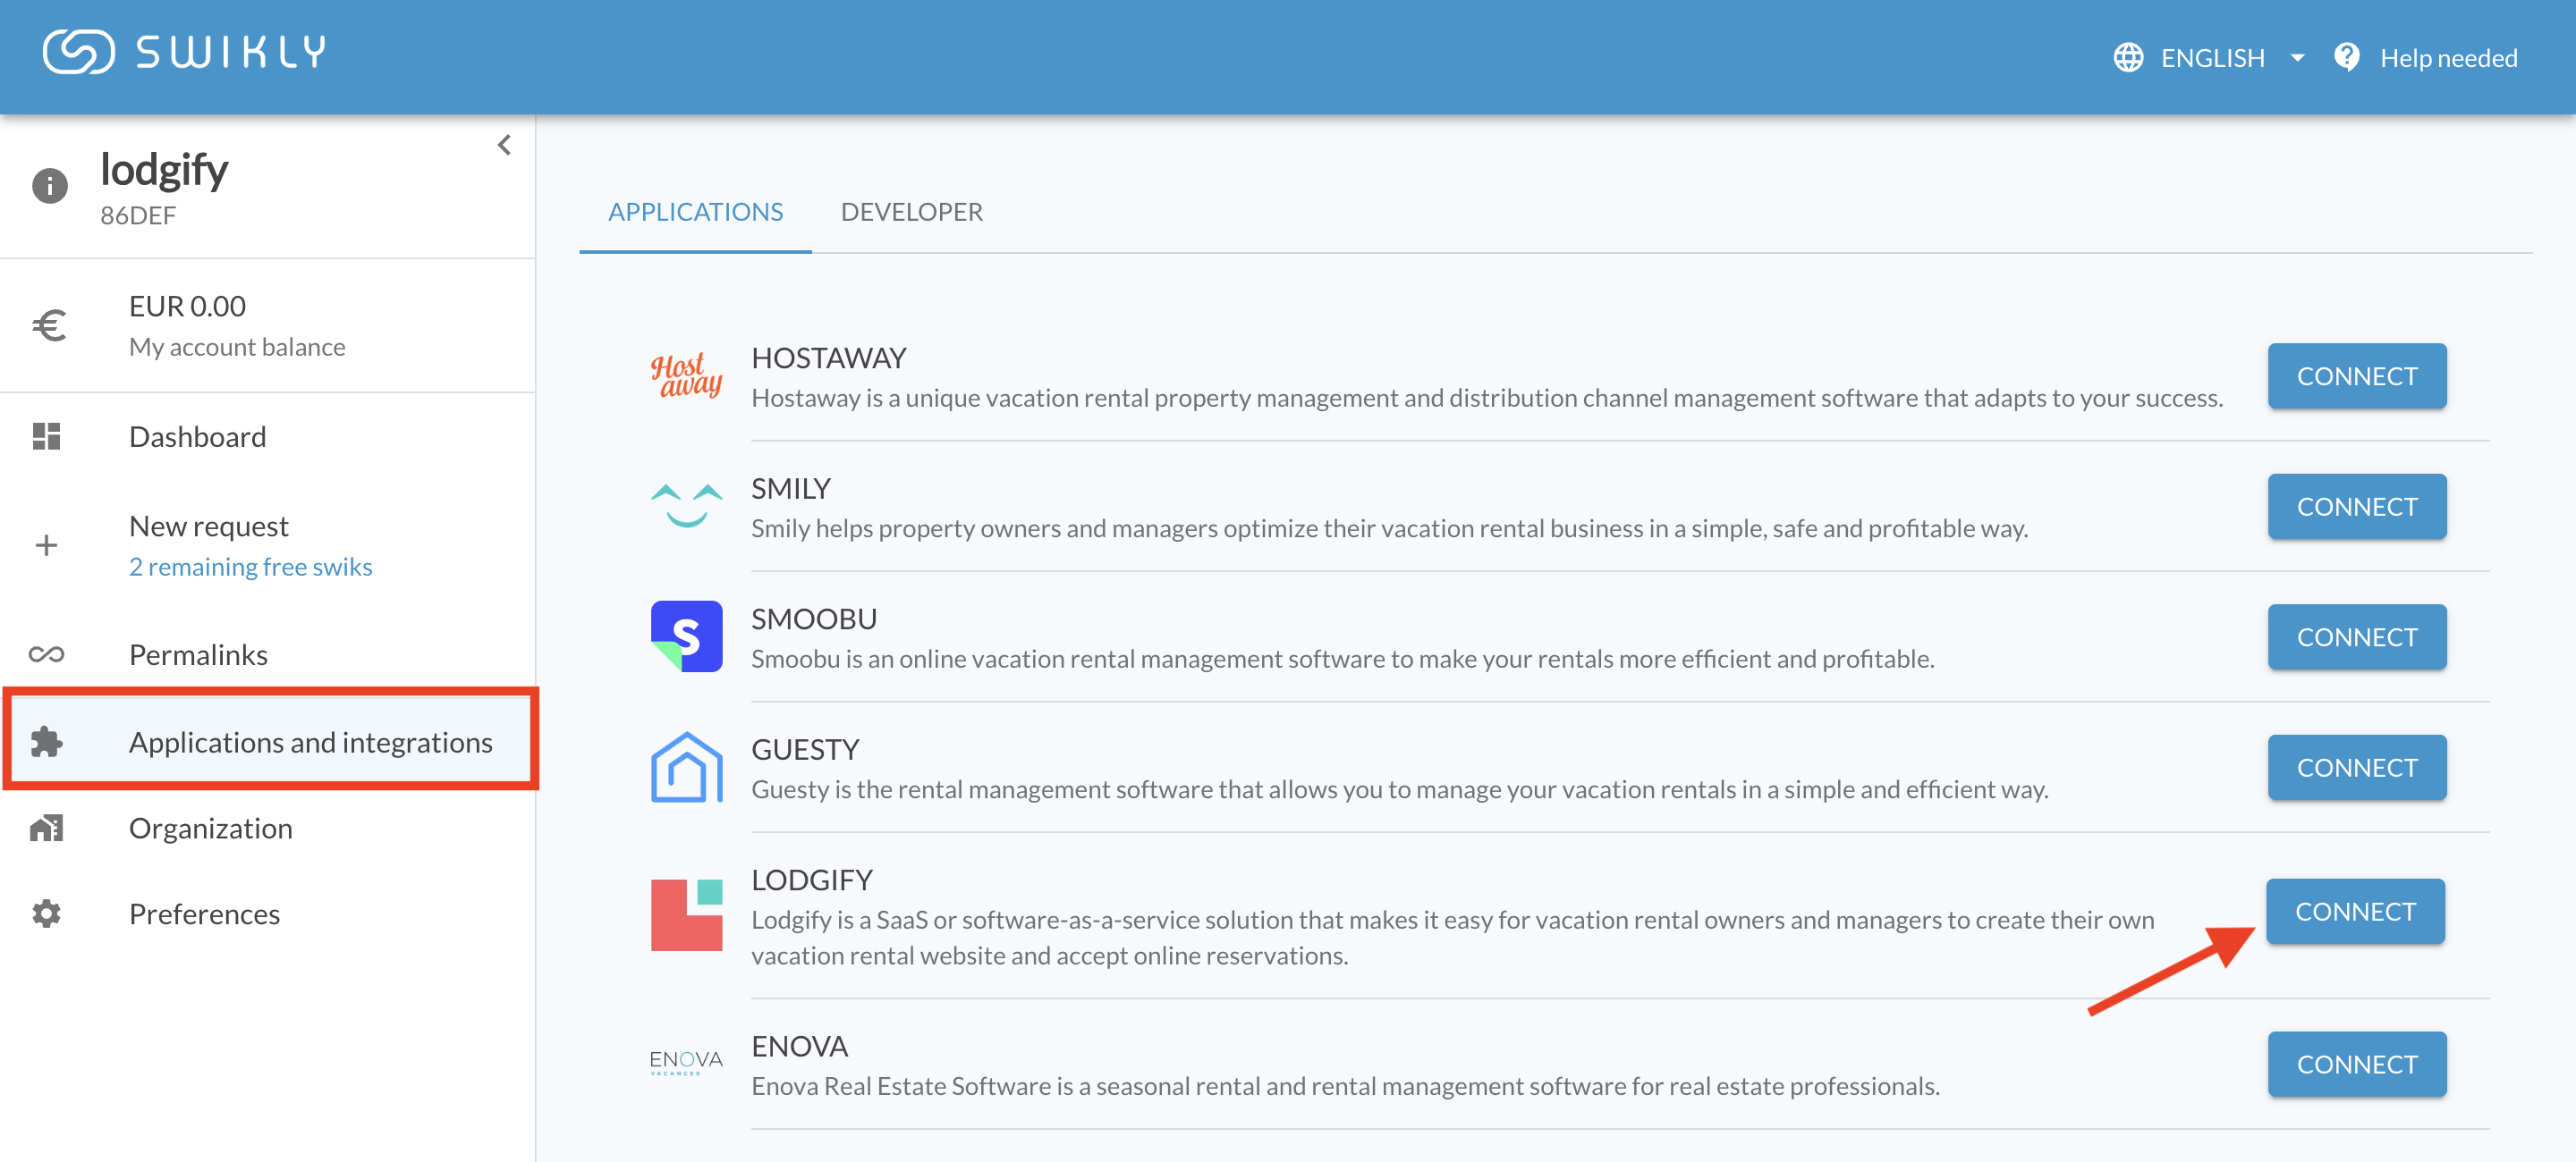Click the globe icon in the header
Screen dimensions: 2576x1162
[x=2128, y=57]
